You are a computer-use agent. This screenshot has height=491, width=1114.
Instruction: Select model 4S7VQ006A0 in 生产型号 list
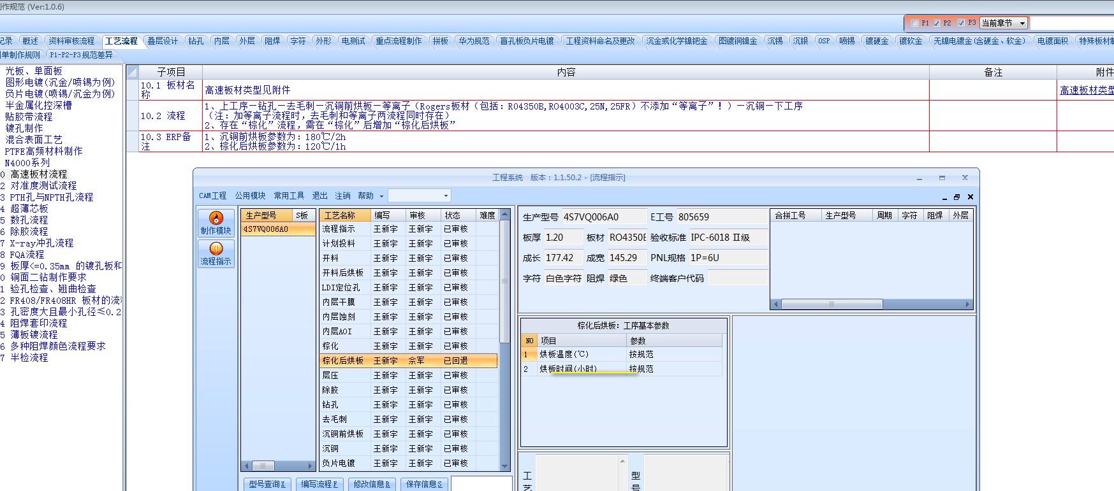coord(278,229)
